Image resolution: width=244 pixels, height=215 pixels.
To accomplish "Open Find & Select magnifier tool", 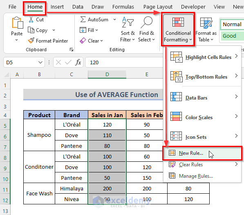I will [x=146, y=29].
